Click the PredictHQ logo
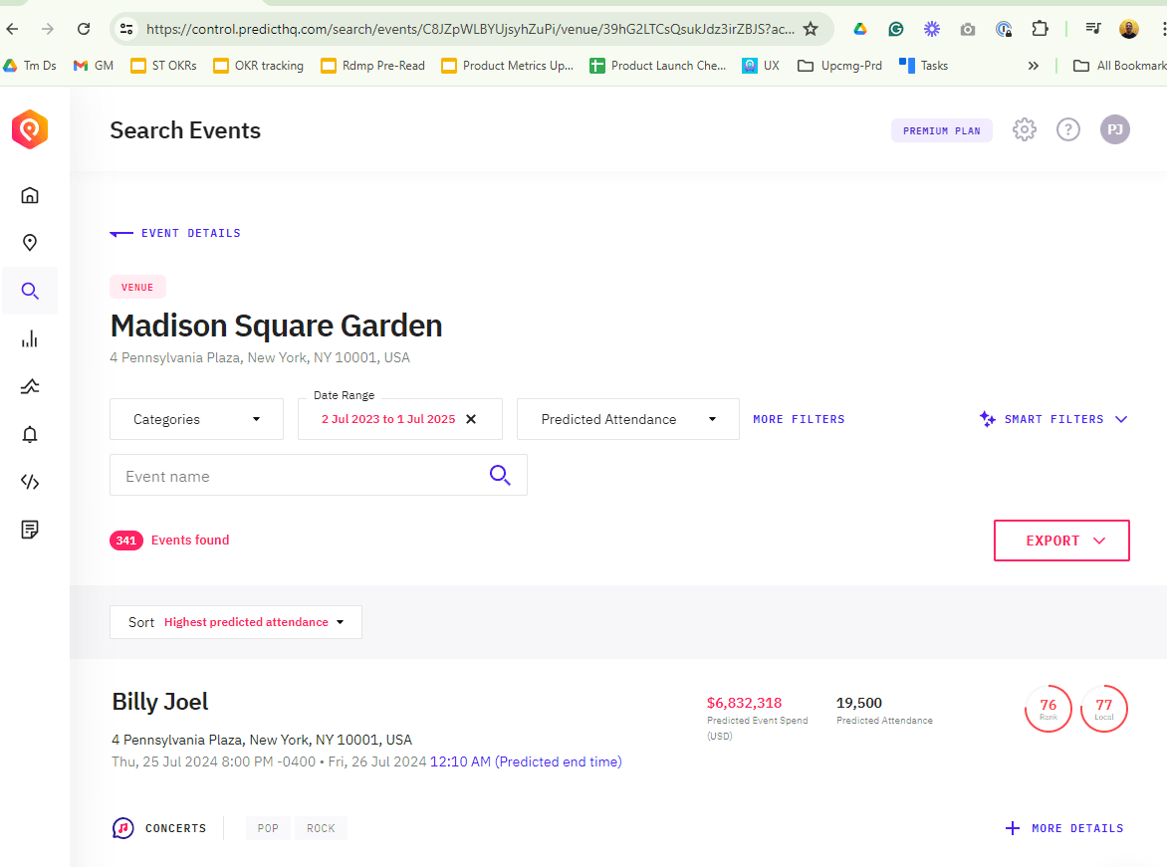Screen dimensions: 1167x867 point(29,129)
